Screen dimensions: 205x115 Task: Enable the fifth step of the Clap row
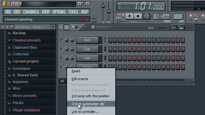(x=129, y=49)
